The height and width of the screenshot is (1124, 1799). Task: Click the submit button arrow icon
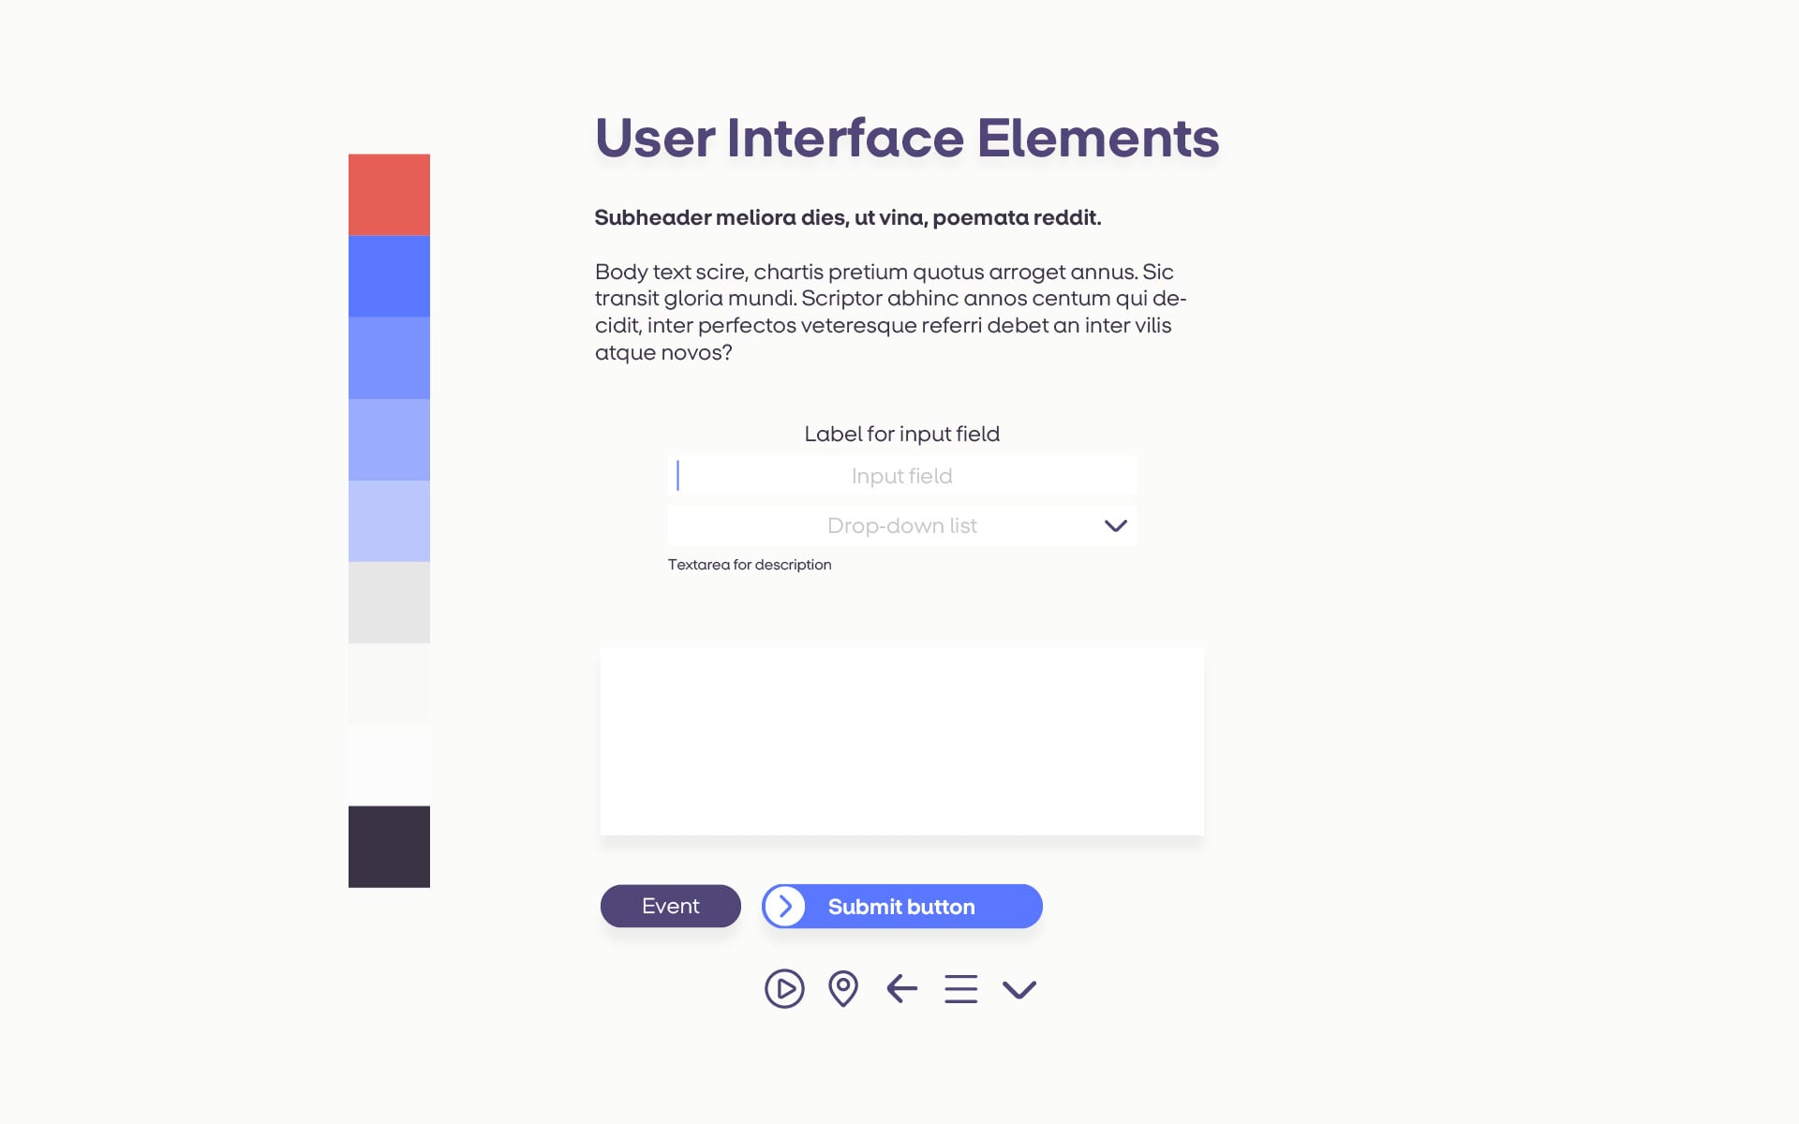(x=783, y=907)
